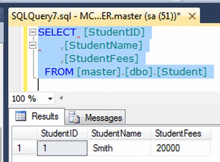220x162 pixels.
Task: Click [StudentFees] in the query editor
Action: point(102,58)
